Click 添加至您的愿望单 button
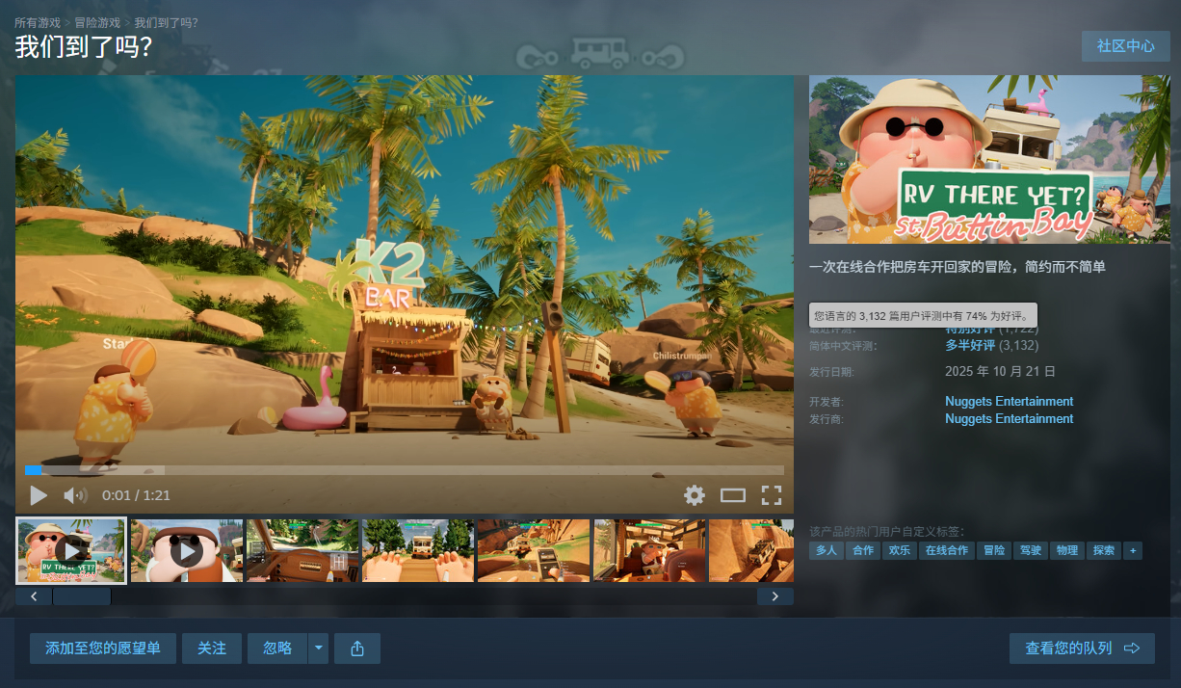Screen dimensions: 1181x688 pyautogui.click(x=103, y=648)
